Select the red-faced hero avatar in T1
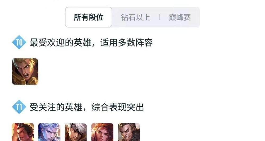The height and width of the screenshot is (141, 265). 23,132
